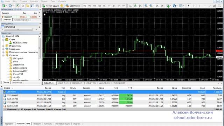
Task: Select the Vertical Line drawing tool
Action: 200,6
